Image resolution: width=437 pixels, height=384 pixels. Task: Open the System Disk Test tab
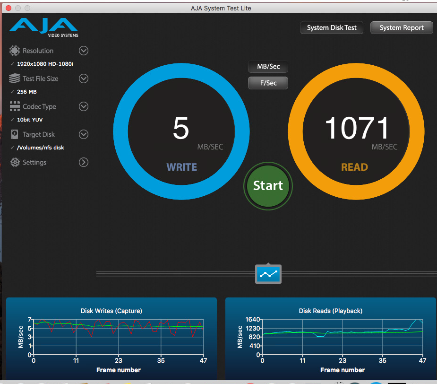click(332, 27)
